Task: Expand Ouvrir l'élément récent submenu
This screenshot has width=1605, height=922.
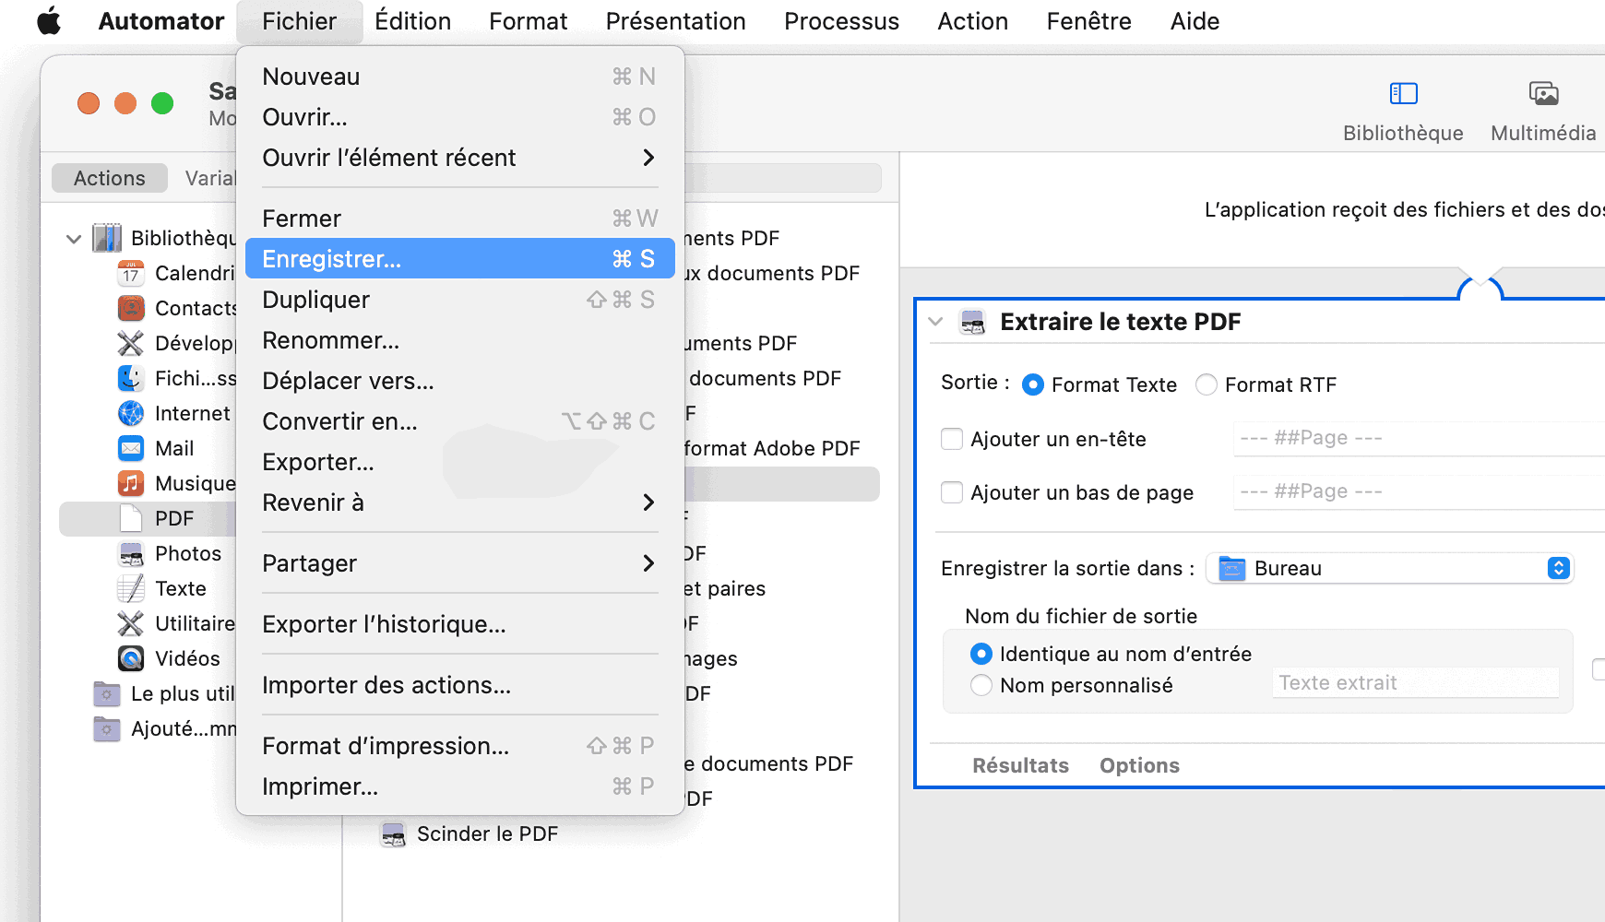Action: [459, 158]
